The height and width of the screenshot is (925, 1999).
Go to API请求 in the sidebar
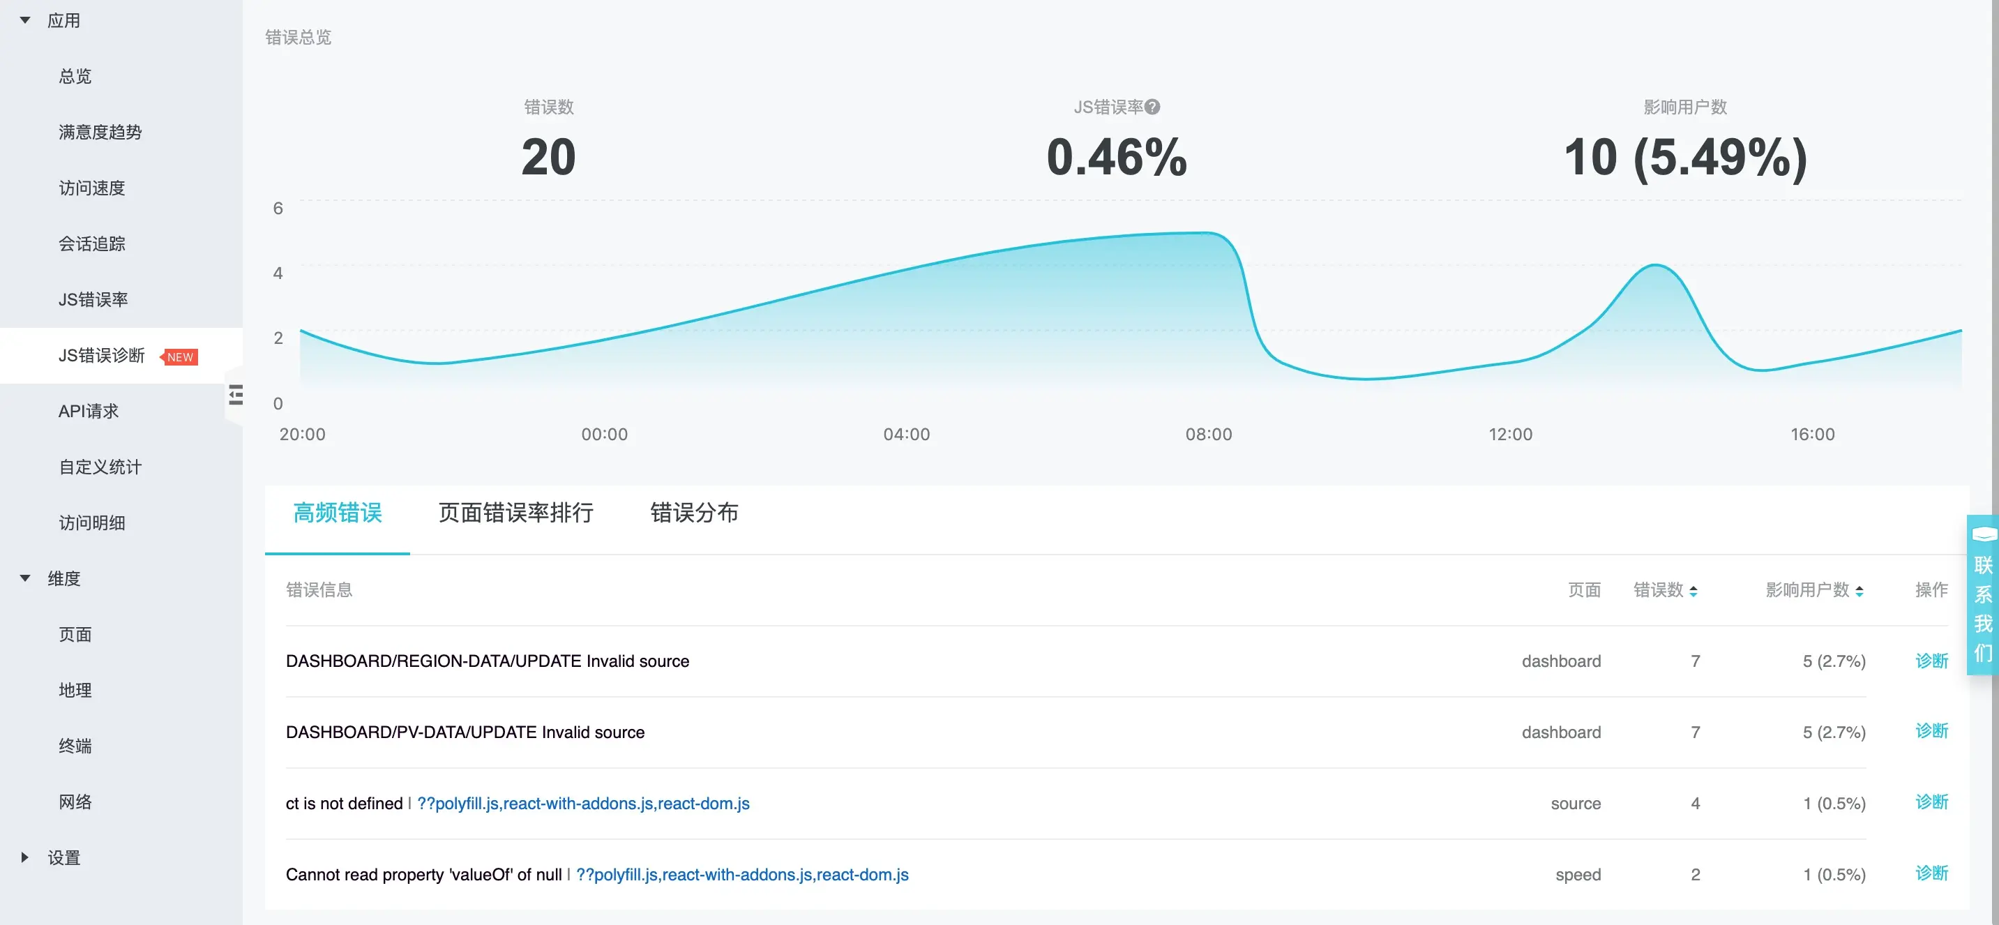pos(89,412)
